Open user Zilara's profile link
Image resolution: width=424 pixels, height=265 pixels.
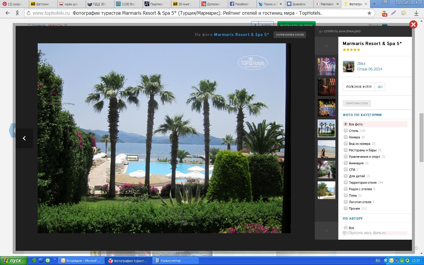(361, 64)
